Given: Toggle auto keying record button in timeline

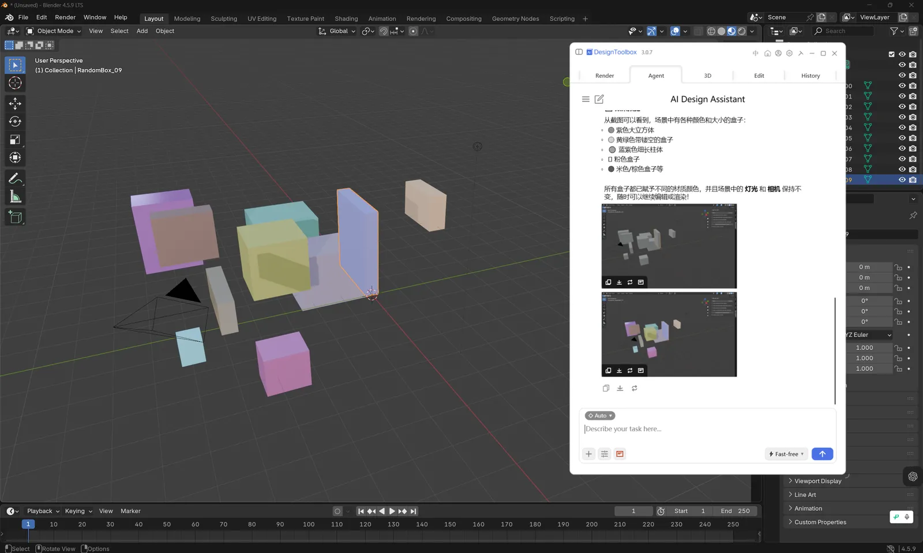Looking at the screenshot, I should pos(337,511).
